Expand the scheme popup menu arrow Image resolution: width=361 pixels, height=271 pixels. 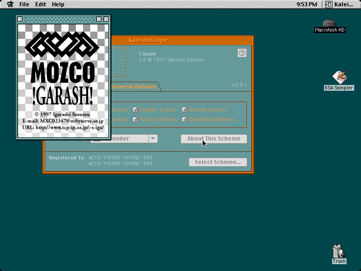[x=153, y=139]
